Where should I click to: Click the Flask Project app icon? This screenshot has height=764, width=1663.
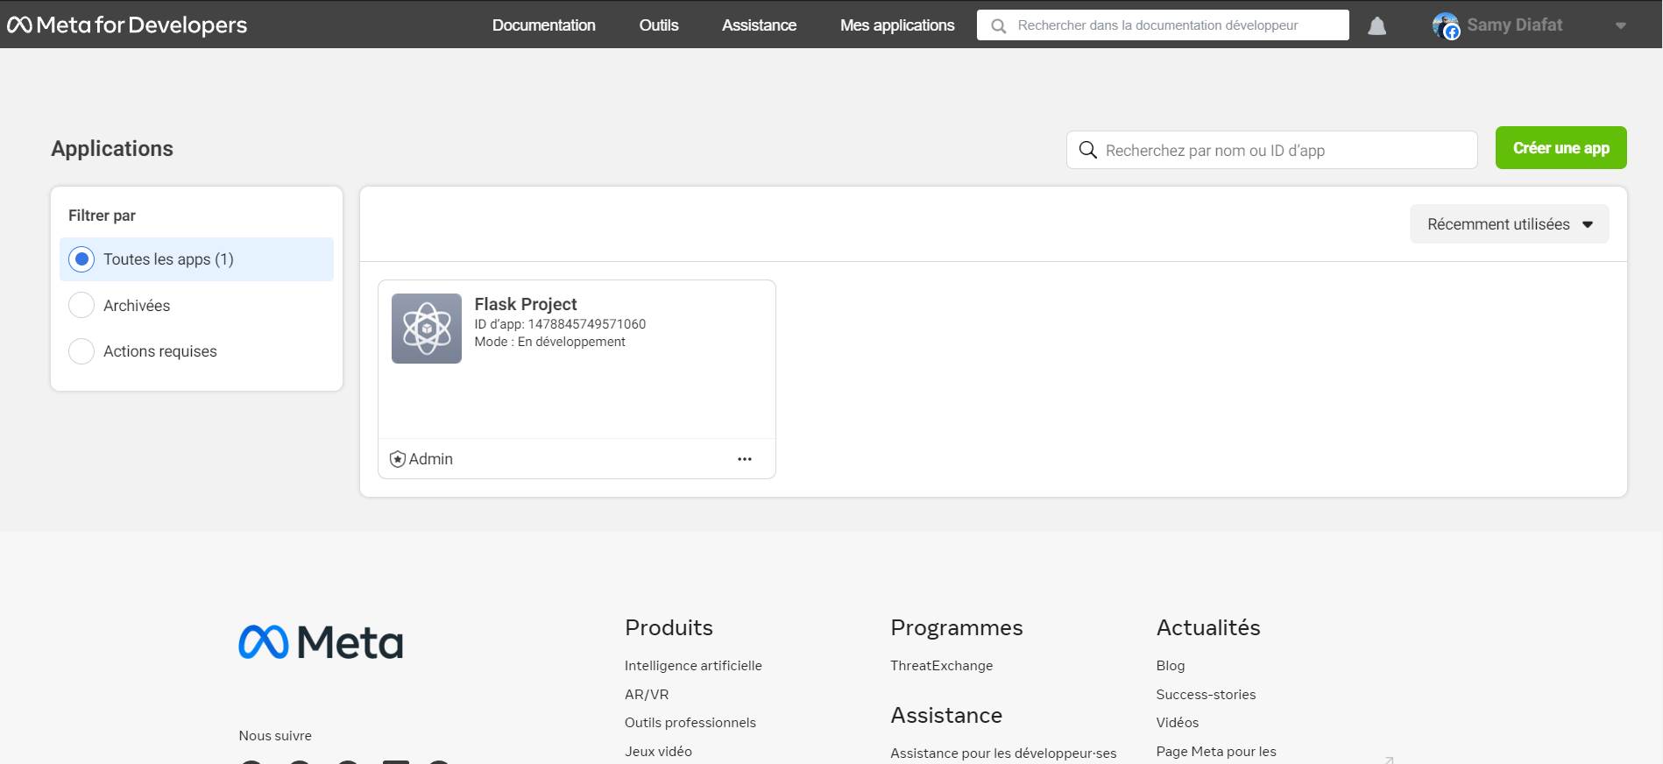[427, 329]
